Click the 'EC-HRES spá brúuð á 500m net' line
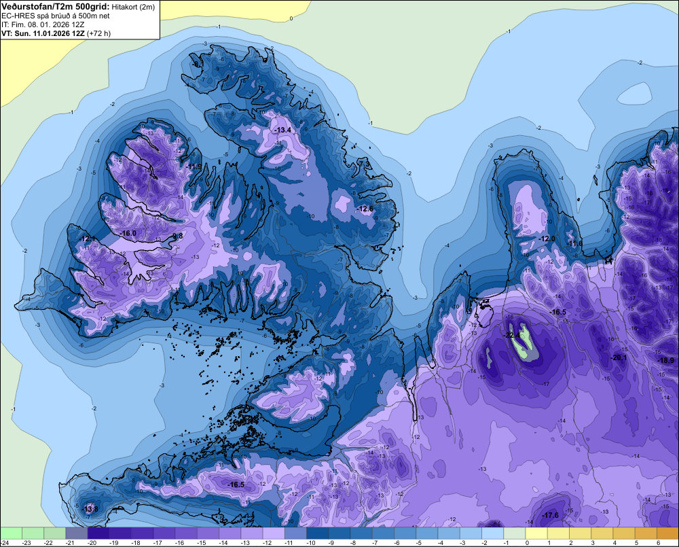This screenshot has height=547, width=679. pos(56,16)
